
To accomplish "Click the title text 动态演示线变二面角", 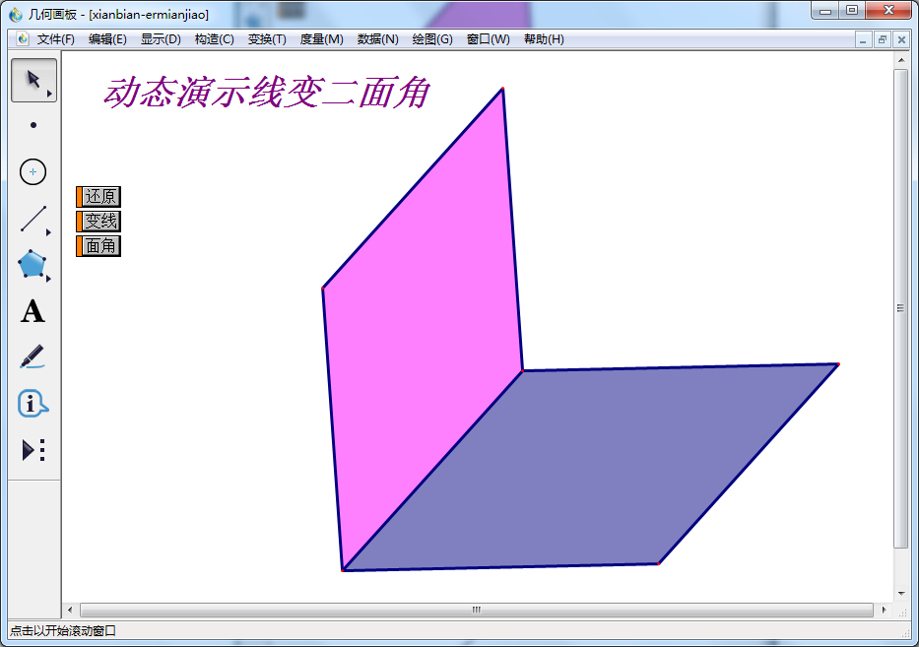I will [267, 93].
